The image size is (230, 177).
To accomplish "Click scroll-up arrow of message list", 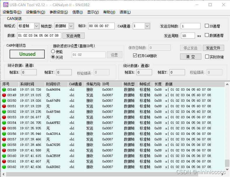I will (227, 84).
